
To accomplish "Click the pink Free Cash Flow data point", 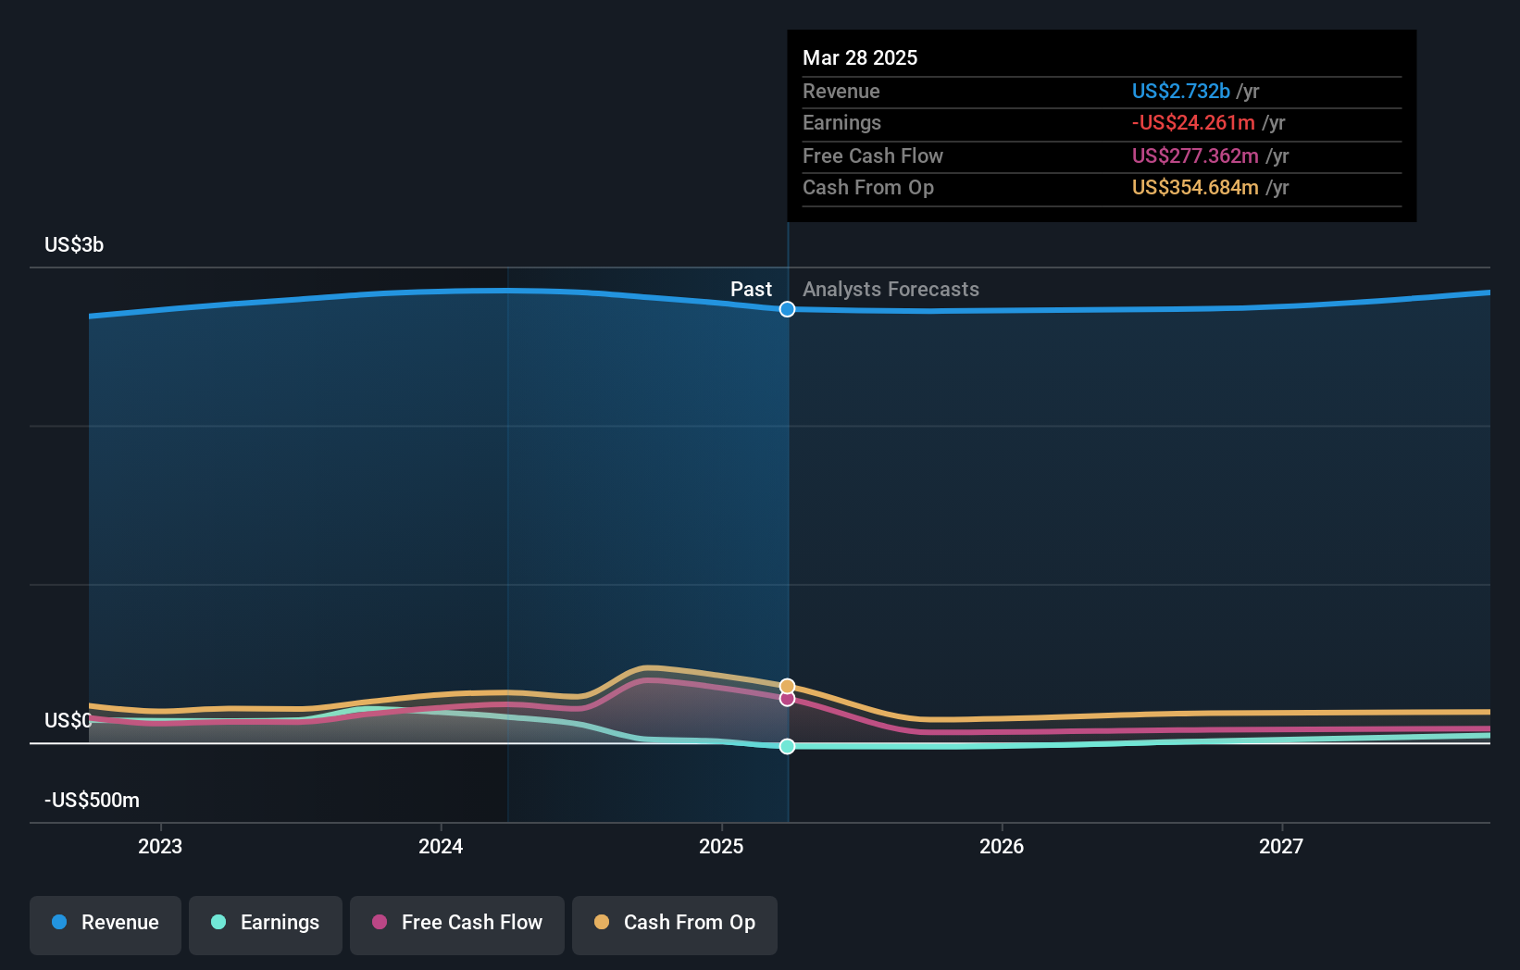I will coord(787,699).
